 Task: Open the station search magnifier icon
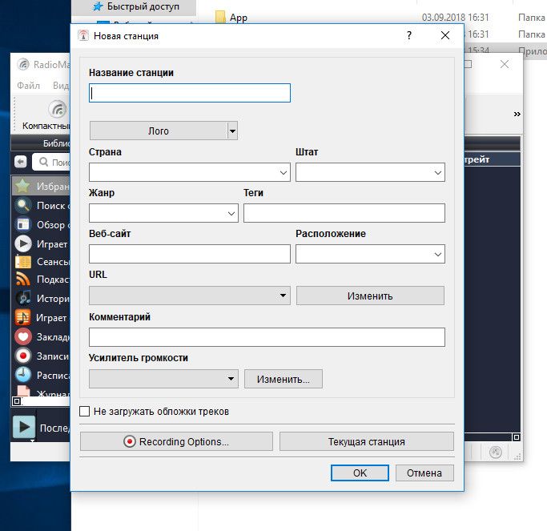click(22, 205)
